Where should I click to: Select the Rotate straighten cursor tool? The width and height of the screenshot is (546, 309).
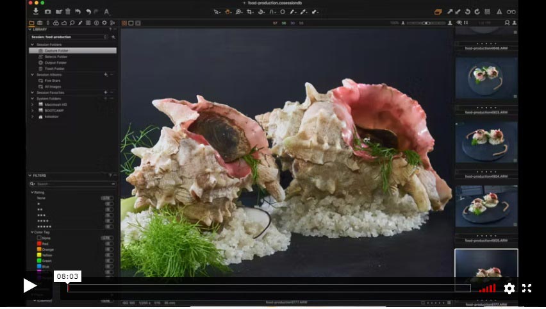click(x=261, y=12)
